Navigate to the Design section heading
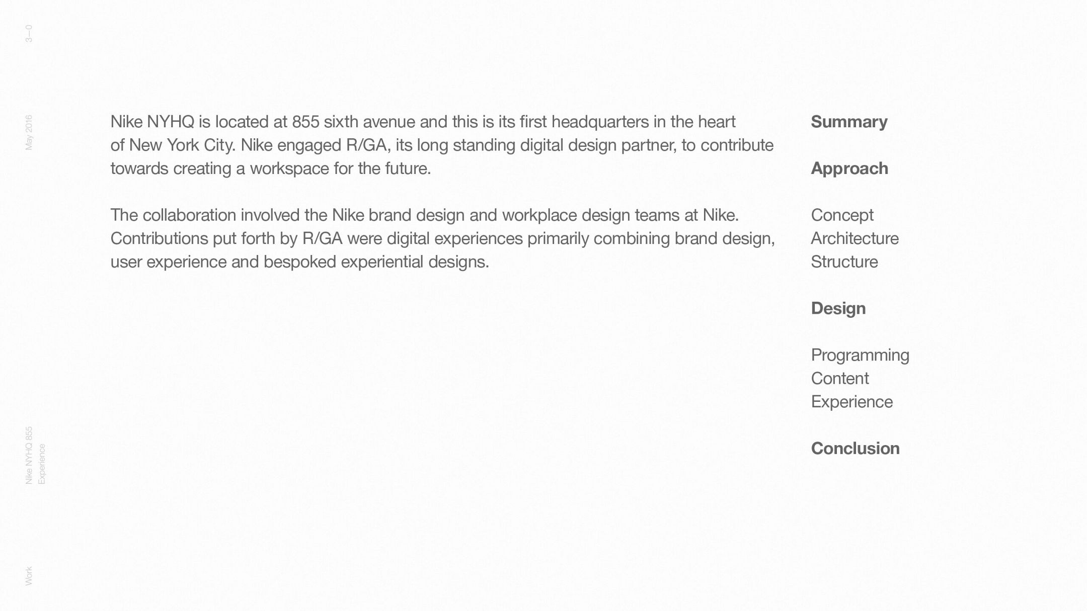The width and height of the screenshot is (1087, 611). (838, 308)
